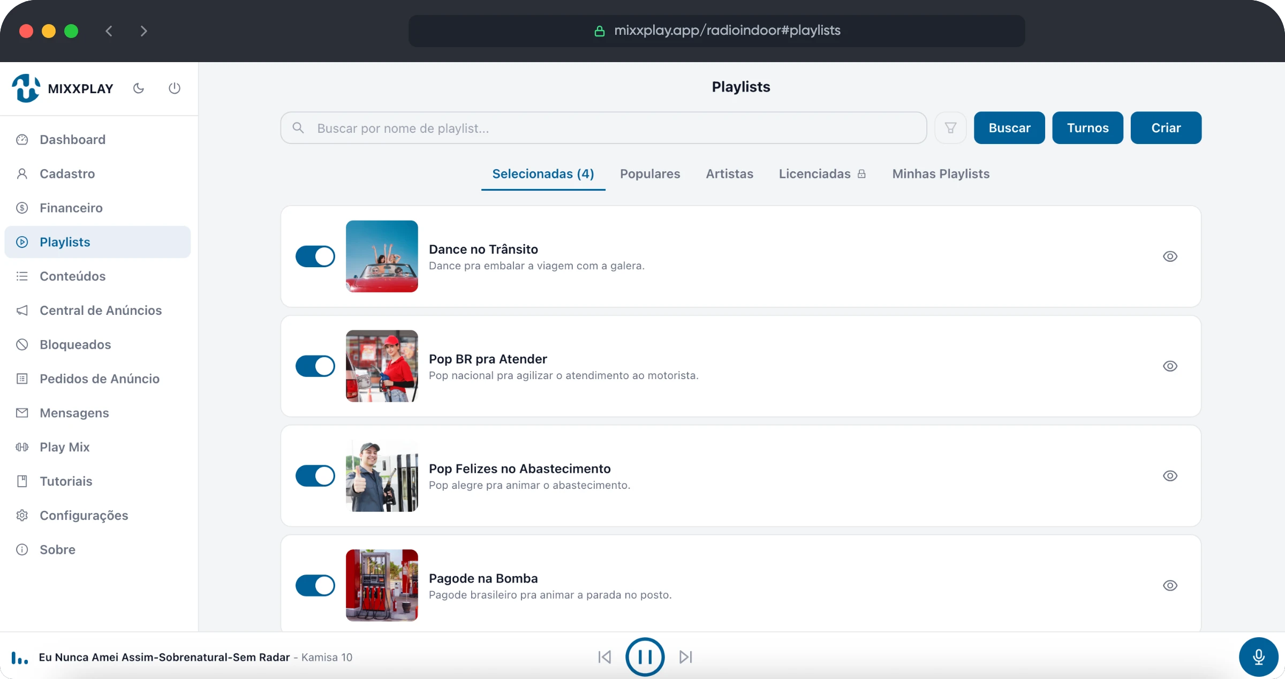Screen dimensions: 1285x679
Task: Click the browser forward arrow
Action: pos(143,31)
